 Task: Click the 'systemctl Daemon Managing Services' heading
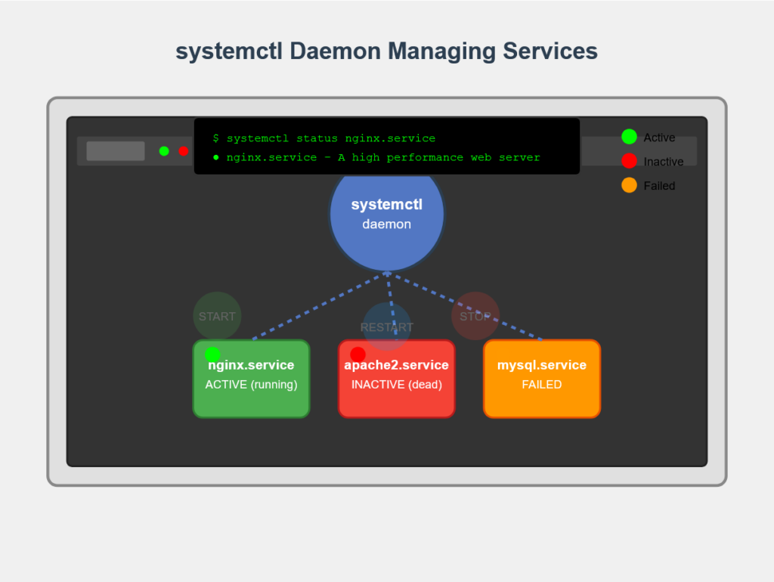[387, 51]
